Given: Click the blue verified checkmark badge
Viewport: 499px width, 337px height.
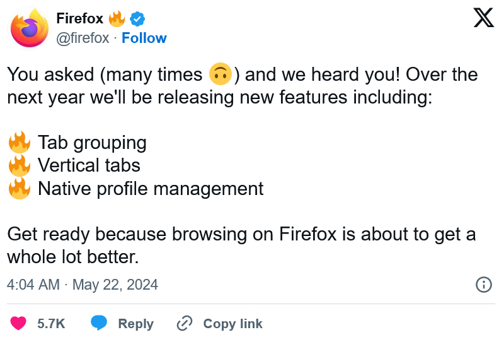Looking at the screenshot, I should point(137,19).
